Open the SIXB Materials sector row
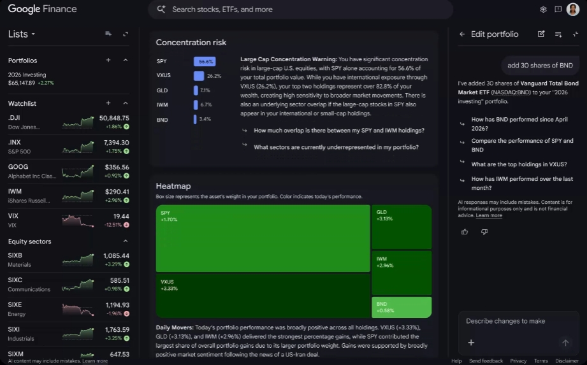587x365 pixels. click(x=68, y=260)
